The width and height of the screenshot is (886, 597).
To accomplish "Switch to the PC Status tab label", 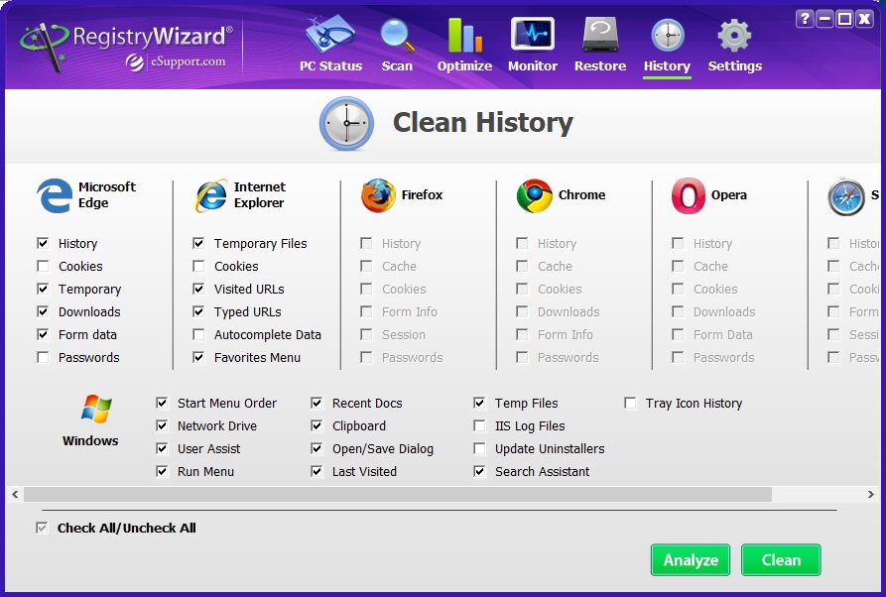I will [330, 66].
